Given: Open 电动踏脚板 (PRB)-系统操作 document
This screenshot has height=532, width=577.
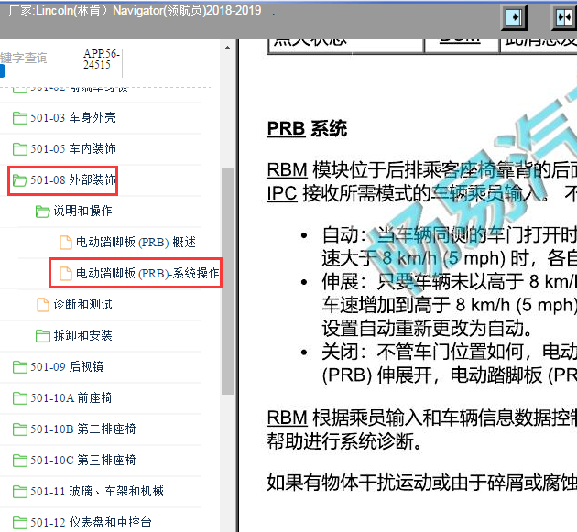Looking at the screenshot, I should [147, 274].
